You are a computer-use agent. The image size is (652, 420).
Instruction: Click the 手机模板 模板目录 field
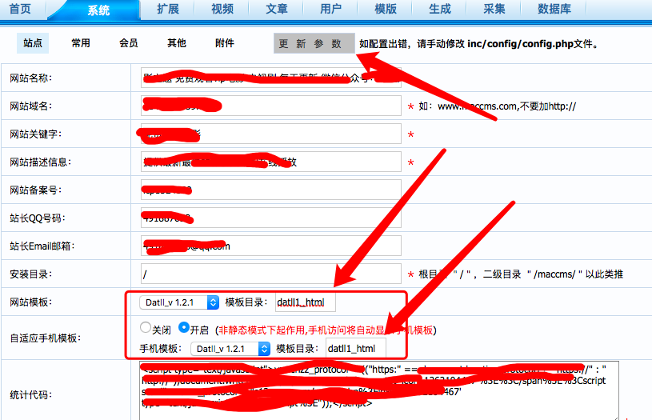(x=355, y=349)
